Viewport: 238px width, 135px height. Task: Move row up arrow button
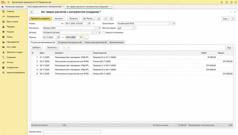tap(64, 48)
